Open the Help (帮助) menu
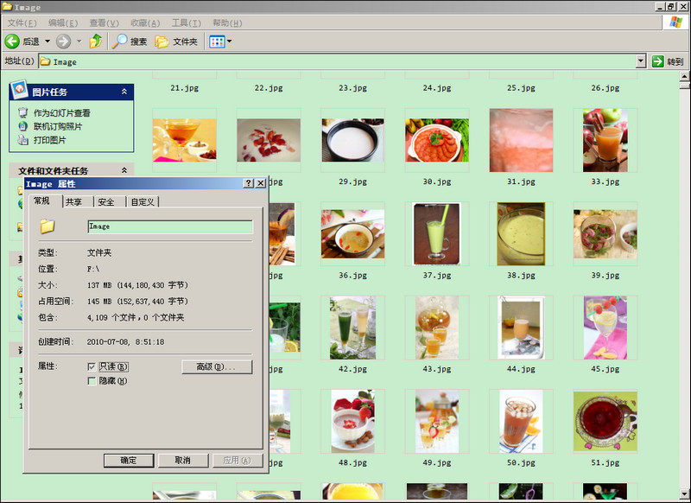The image size is (691, 503). (x=227, y=22)
